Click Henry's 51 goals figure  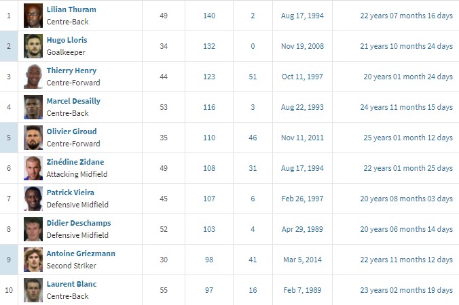(x=253, y=77)
